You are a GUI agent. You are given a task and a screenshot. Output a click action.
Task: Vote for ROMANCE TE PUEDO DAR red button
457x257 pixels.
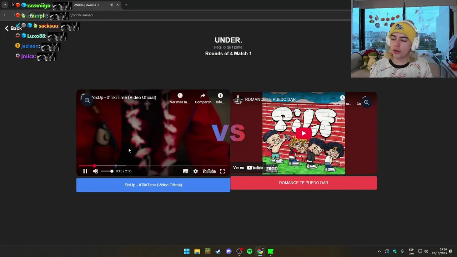coord(303,183)
